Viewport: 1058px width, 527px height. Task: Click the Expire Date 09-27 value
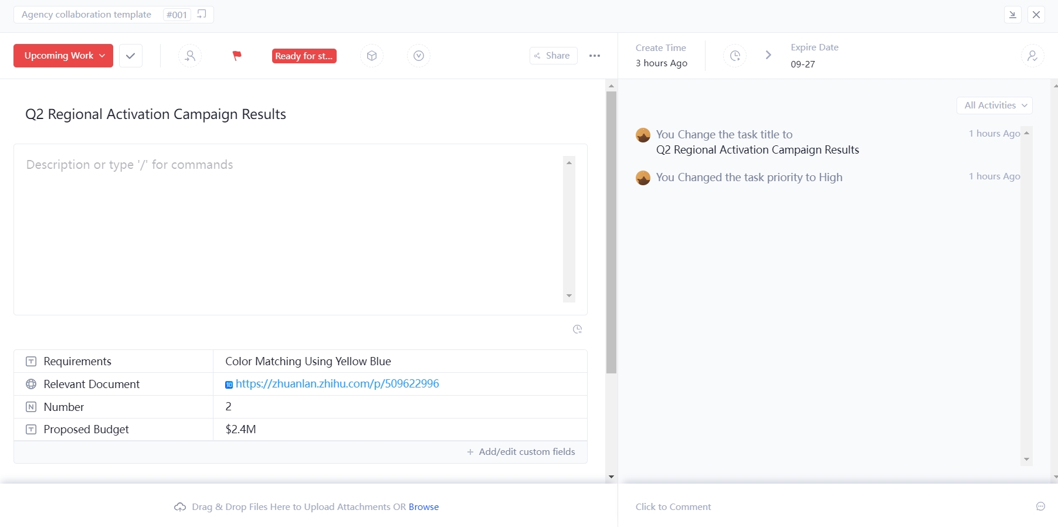pos(803,64)
